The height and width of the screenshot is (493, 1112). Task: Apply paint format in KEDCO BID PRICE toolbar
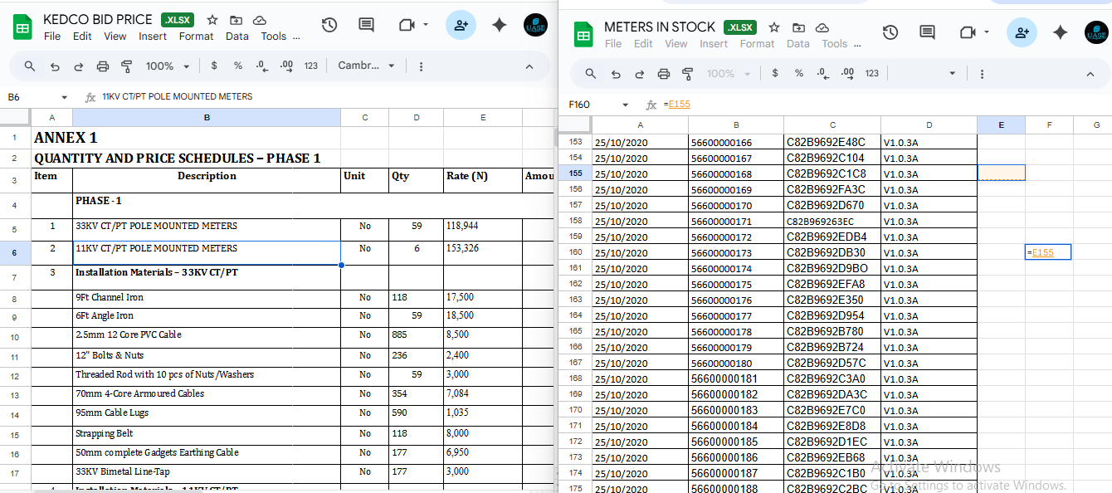[x=125, y=66]
